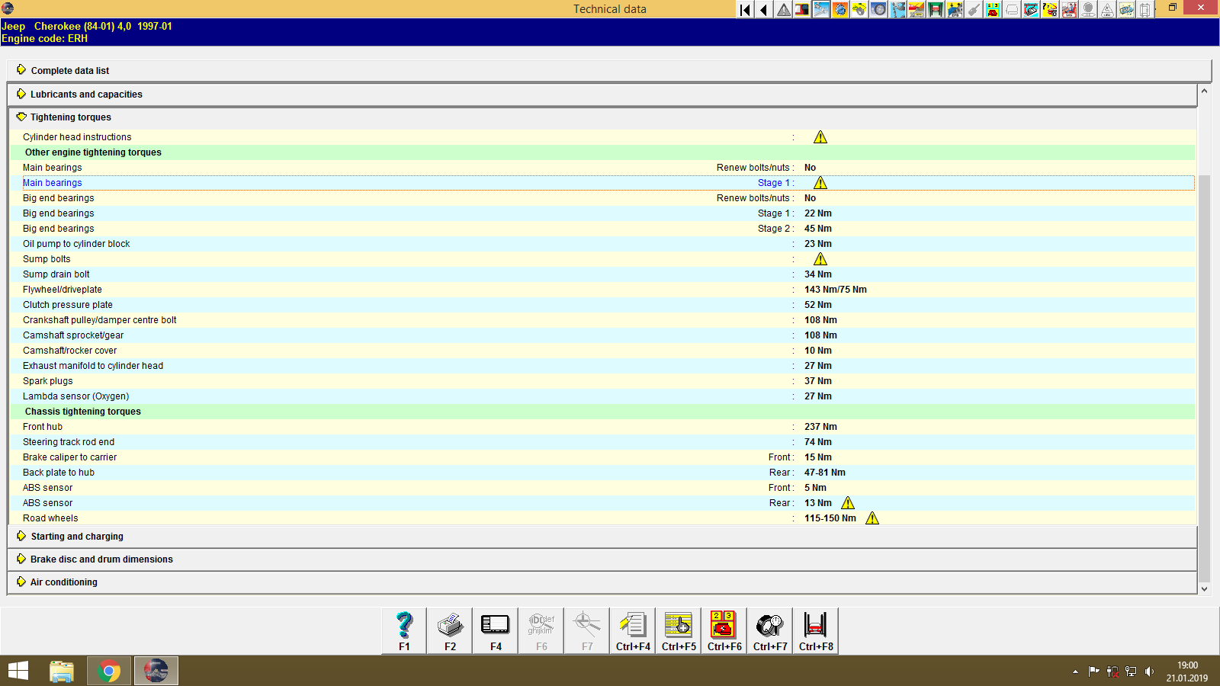Open Lubricants and capacities
Viewport: 1220px width, 686px height.
86,94
